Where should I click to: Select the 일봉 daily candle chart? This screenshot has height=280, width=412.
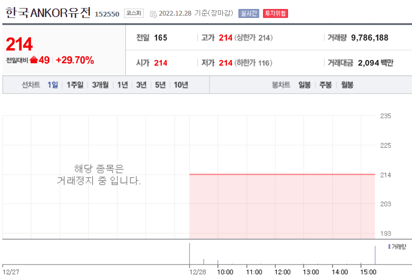304,85
